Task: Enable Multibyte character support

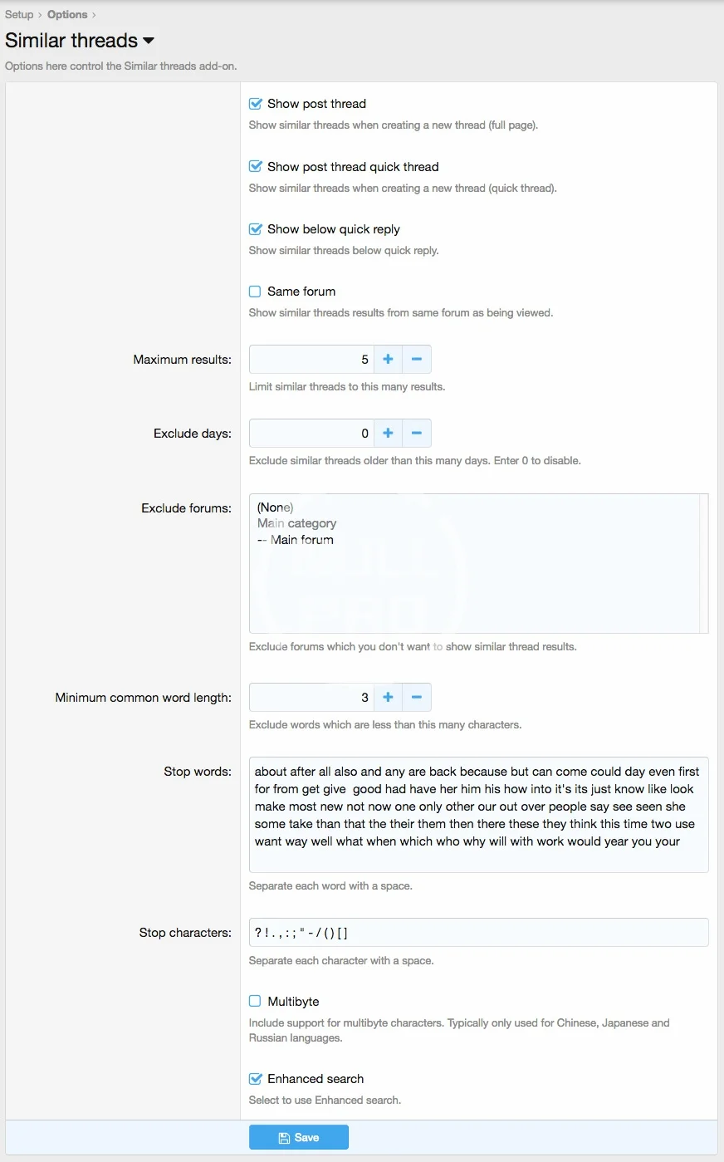Action: coord(256,1002)
